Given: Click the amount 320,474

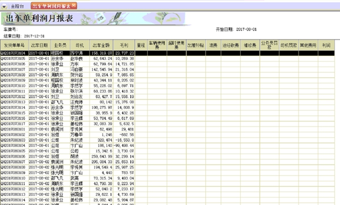Looking at the screenshot, I should click(x=105, y=140).
